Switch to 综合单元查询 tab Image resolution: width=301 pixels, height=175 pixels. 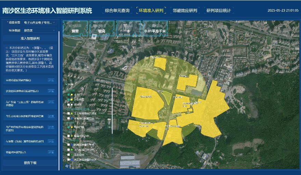(116, 11)
